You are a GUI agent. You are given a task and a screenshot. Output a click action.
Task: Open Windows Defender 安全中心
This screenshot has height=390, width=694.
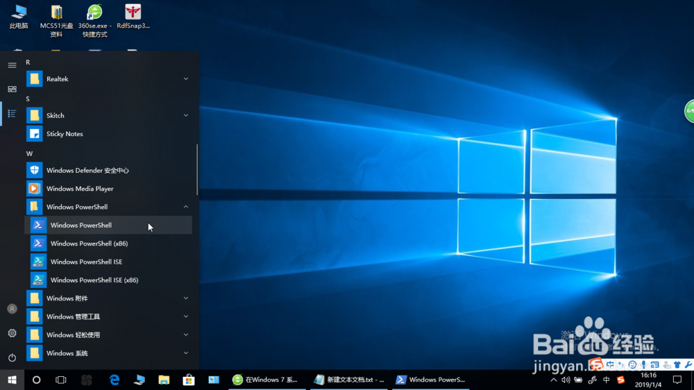pyautogui.click(x=109, y=170)
